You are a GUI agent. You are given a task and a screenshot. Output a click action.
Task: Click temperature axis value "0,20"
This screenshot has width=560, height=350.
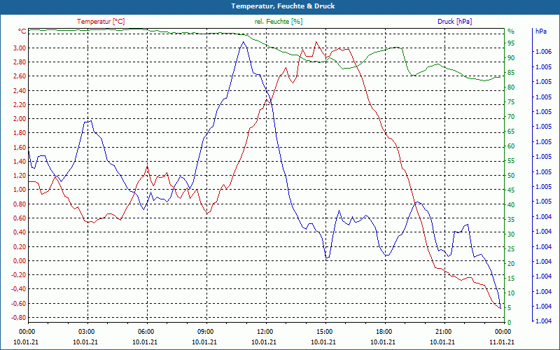coord(20,246)
